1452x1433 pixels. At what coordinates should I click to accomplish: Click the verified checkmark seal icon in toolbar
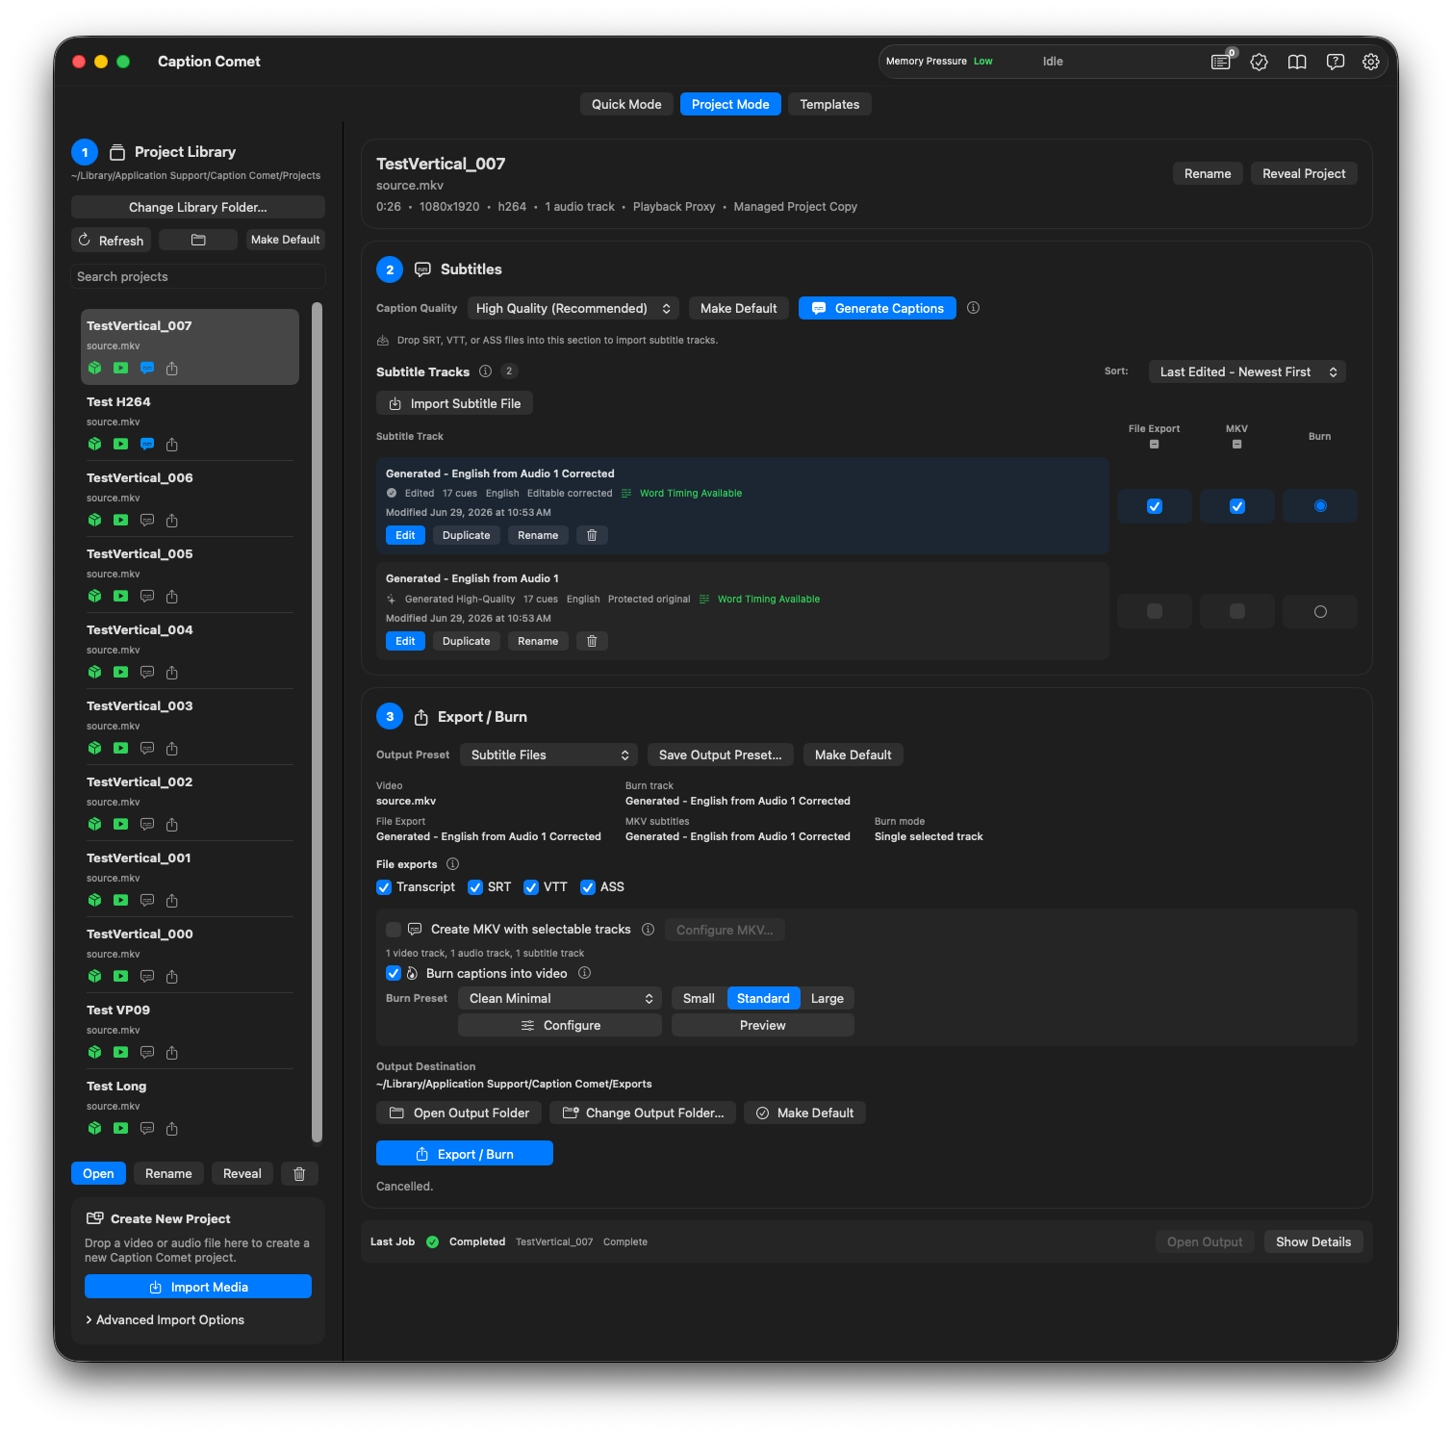point(1259,62)
